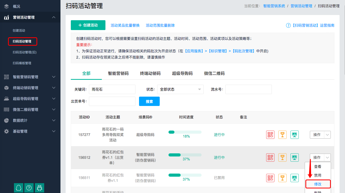
Task: Click the monitor icon for activity 156512
Action: pos(294,158)
